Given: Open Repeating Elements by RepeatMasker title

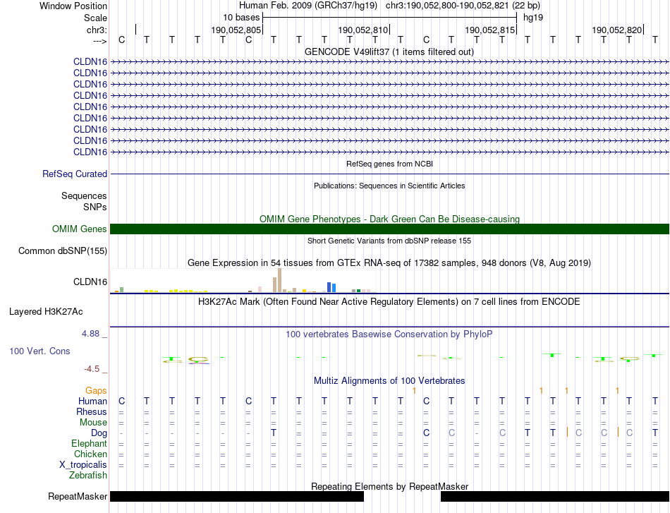Looking at the screenshot, I should [x=390, y=486].
